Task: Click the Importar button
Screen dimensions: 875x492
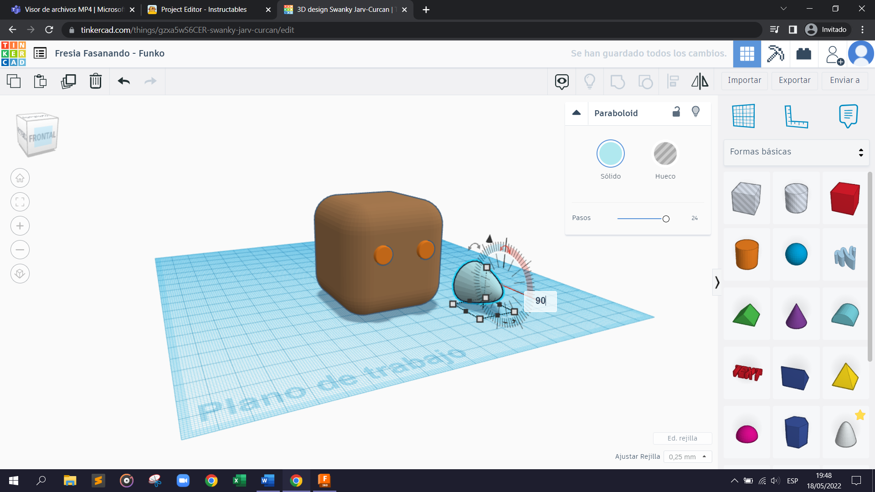Action: 744,81
